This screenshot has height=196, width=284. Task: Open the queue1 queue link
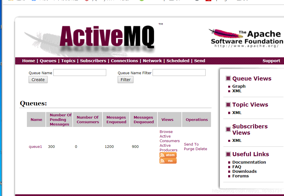tap(35, 146)
